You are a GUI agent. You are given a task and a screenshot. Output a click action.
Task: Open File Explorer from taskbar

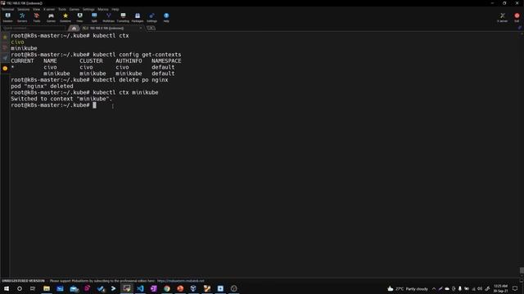pyautogui.click(x=47, y=288)
